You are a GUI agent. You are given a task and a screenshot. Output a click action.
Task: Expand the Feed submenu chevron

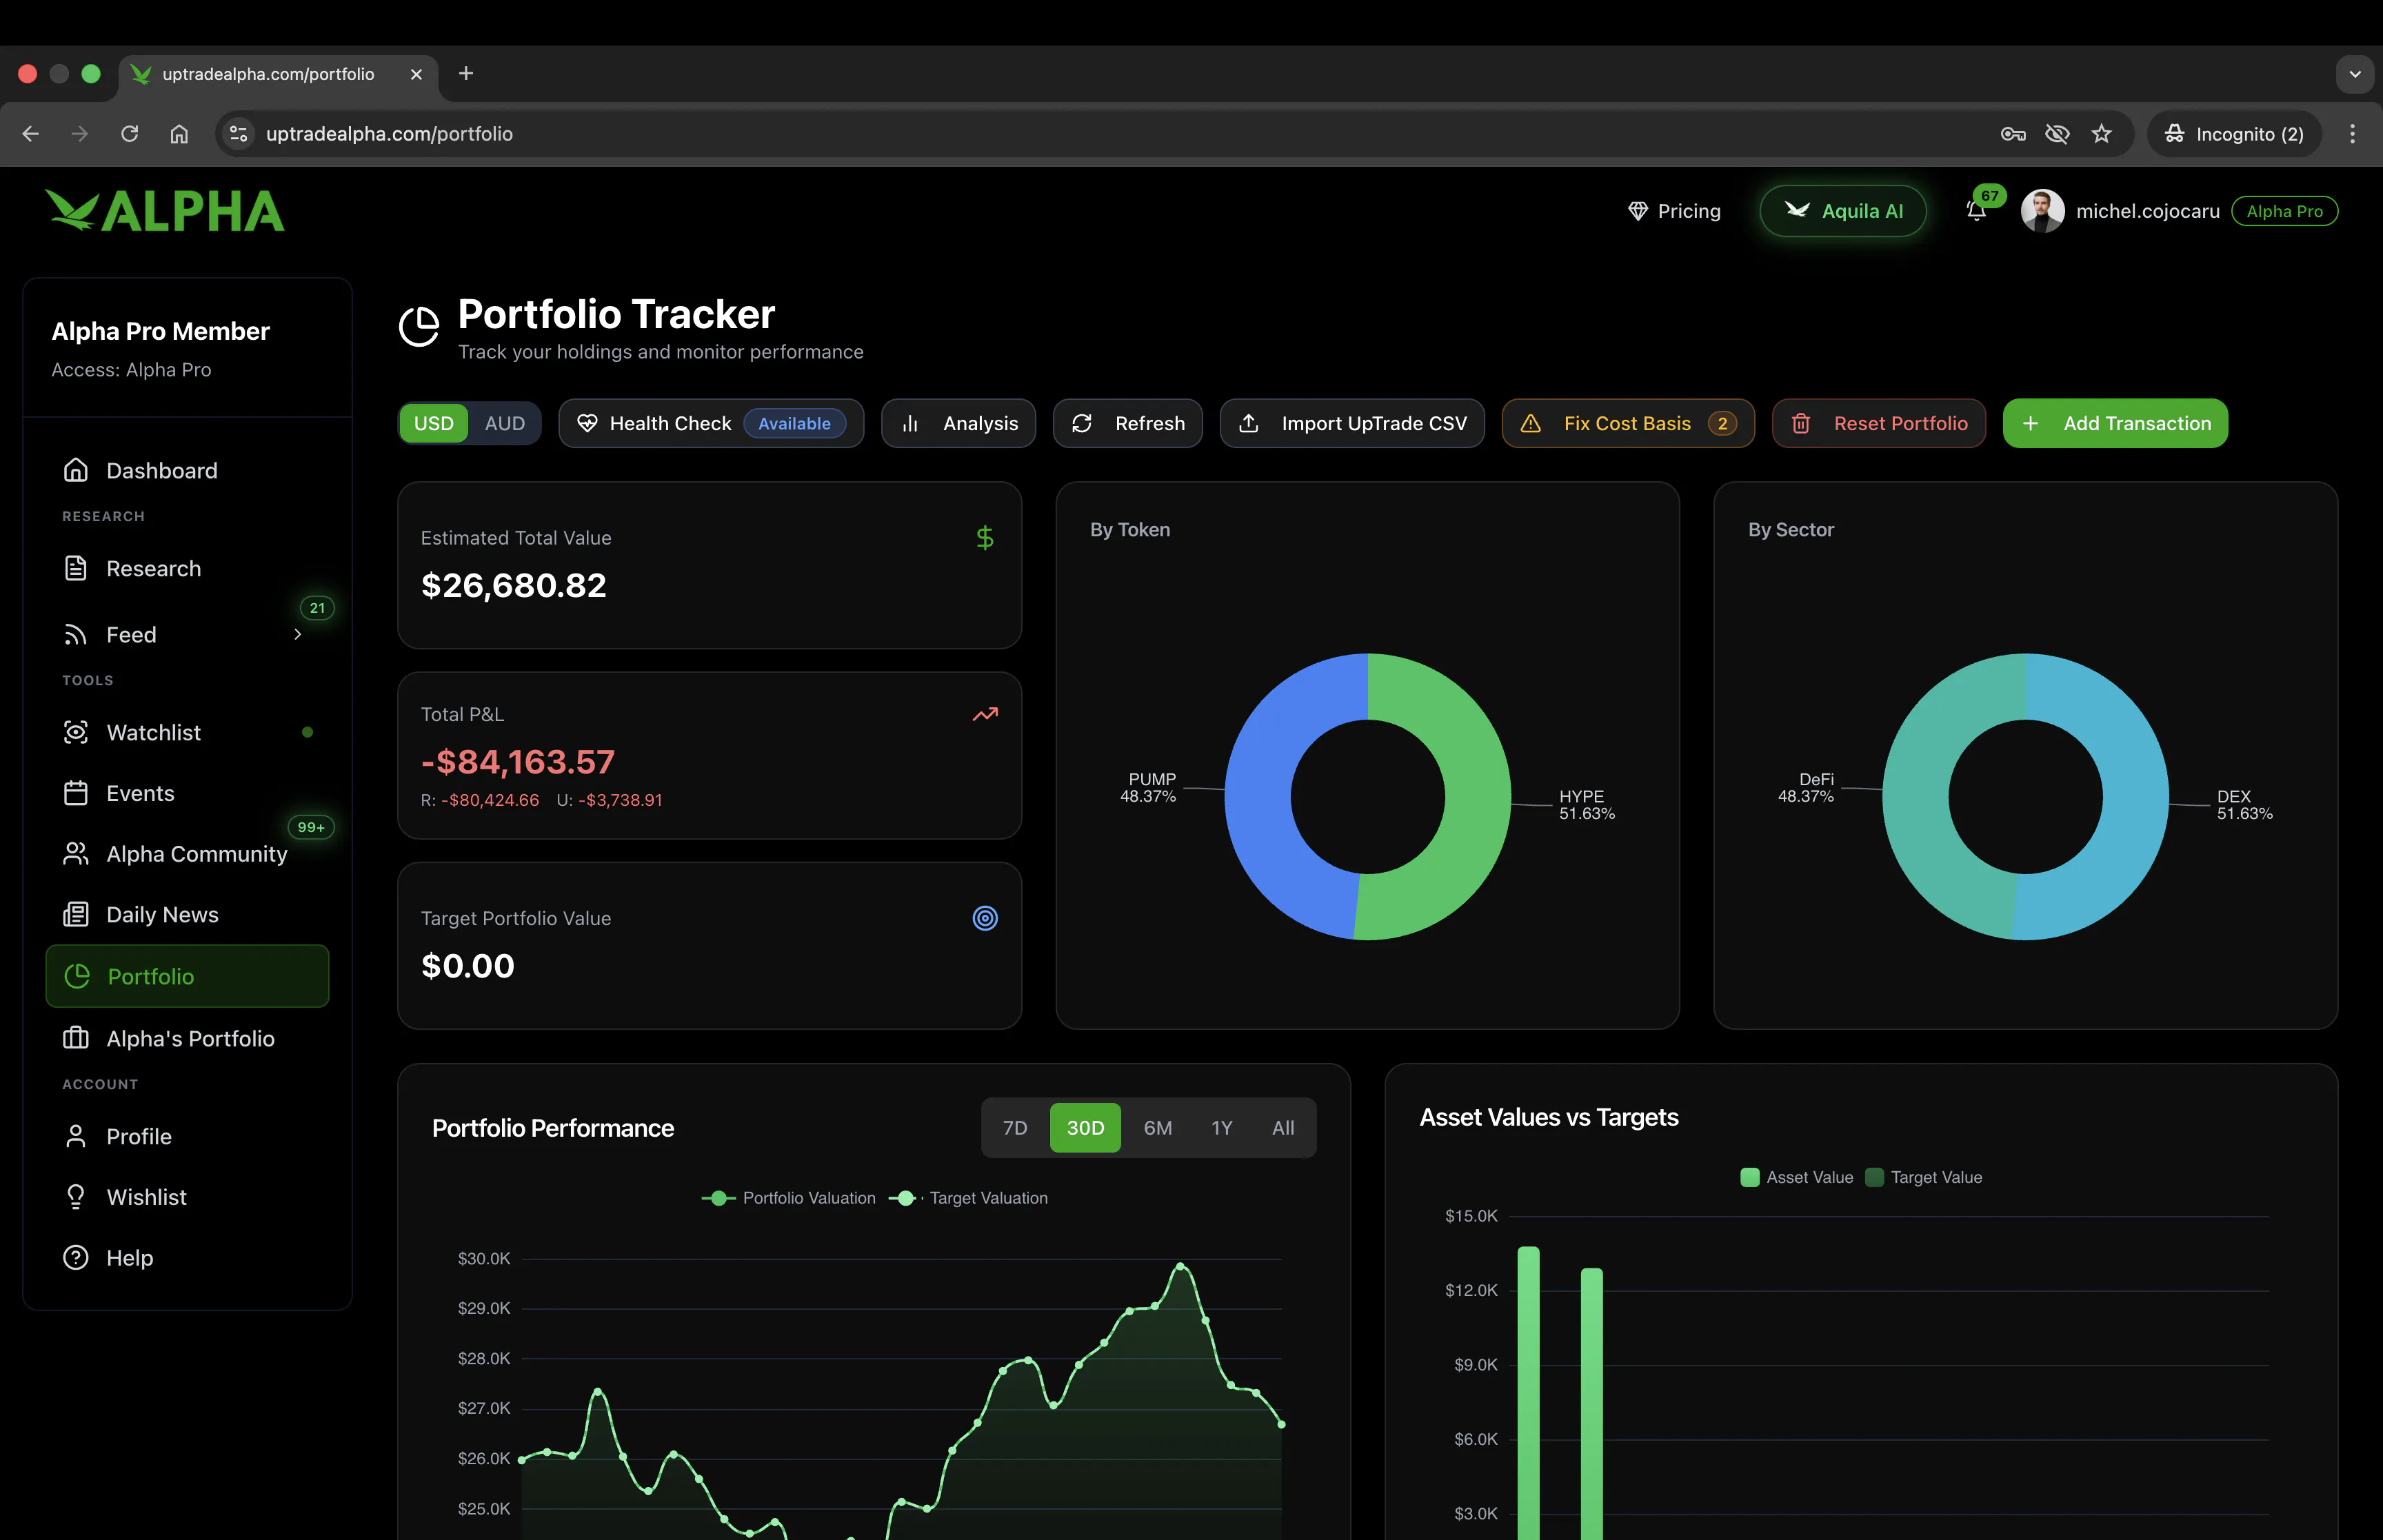point(298,635)
